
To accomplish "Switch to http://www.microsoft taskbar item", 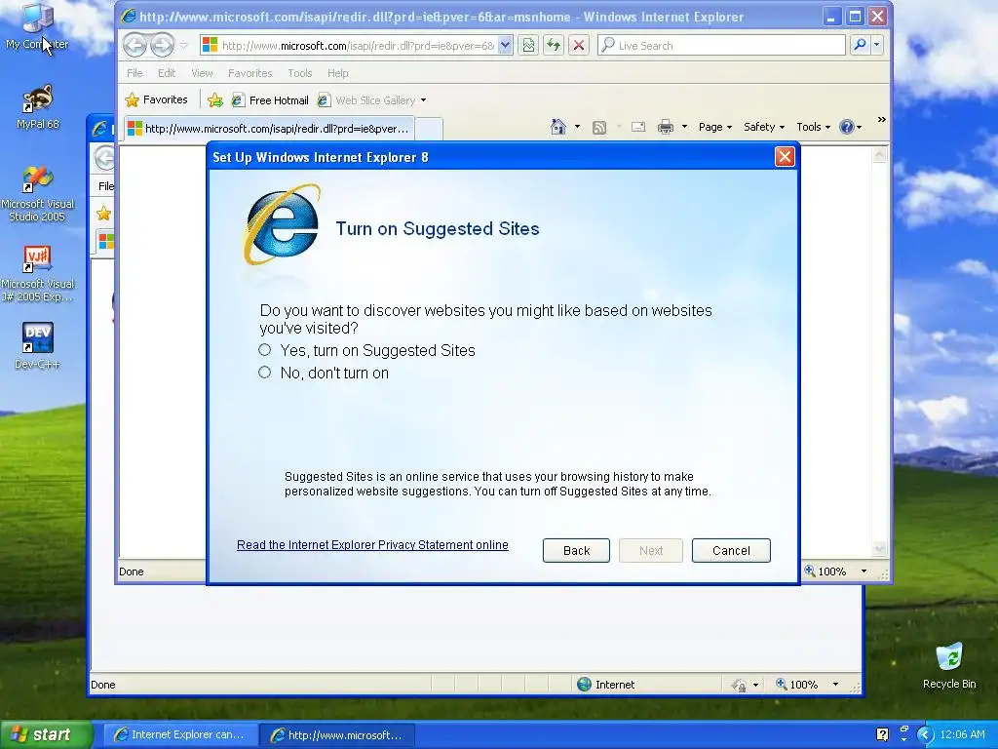I will tap(337, 735).
